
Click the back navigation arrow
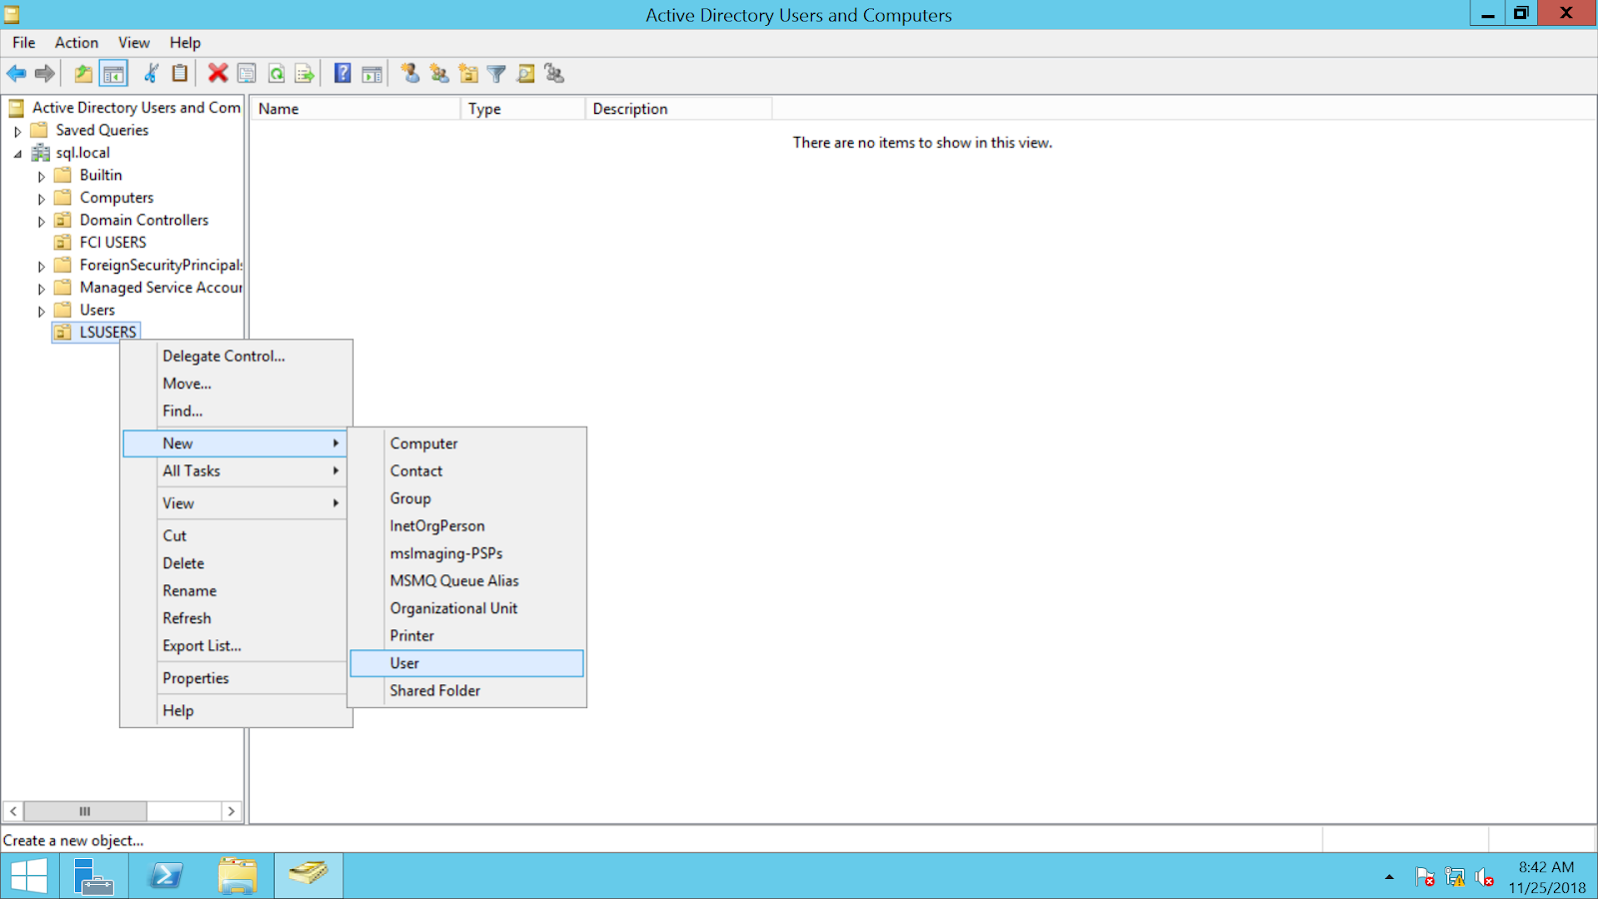click(16, 73)
